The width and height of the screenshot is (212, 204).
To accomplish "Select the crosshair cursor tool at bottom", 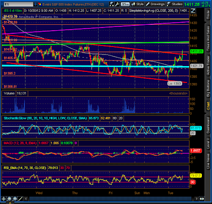I will pyautogui.click(x=4, y=199).
